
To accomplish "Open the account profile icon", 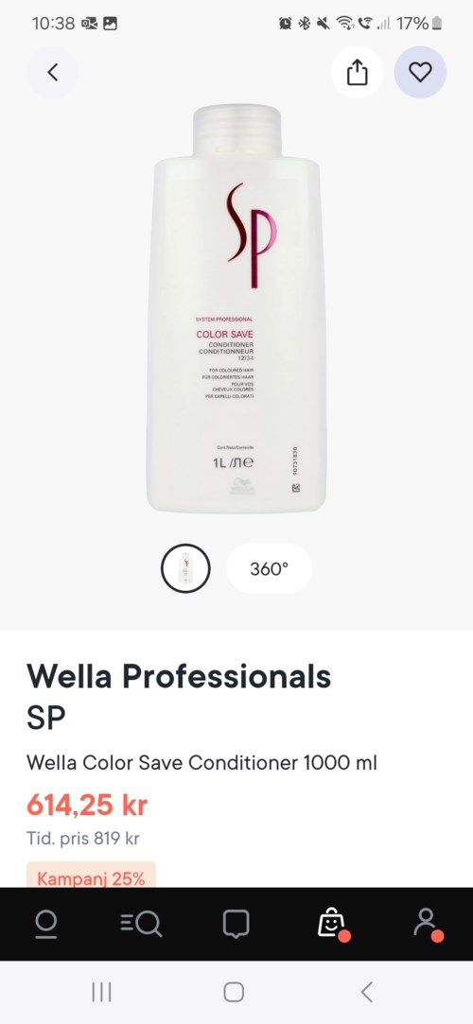I will [428, 924].
